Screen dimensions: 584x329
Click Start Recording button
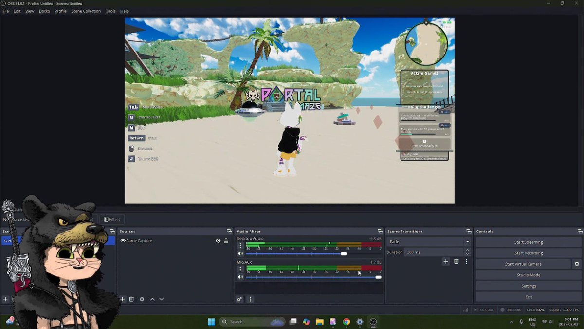point(529,253)
